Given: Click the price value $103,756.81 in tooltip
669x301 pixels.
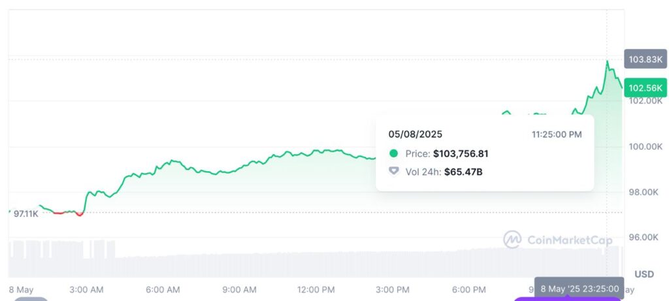Looking at the screenshot, I should tap(461, 154).
